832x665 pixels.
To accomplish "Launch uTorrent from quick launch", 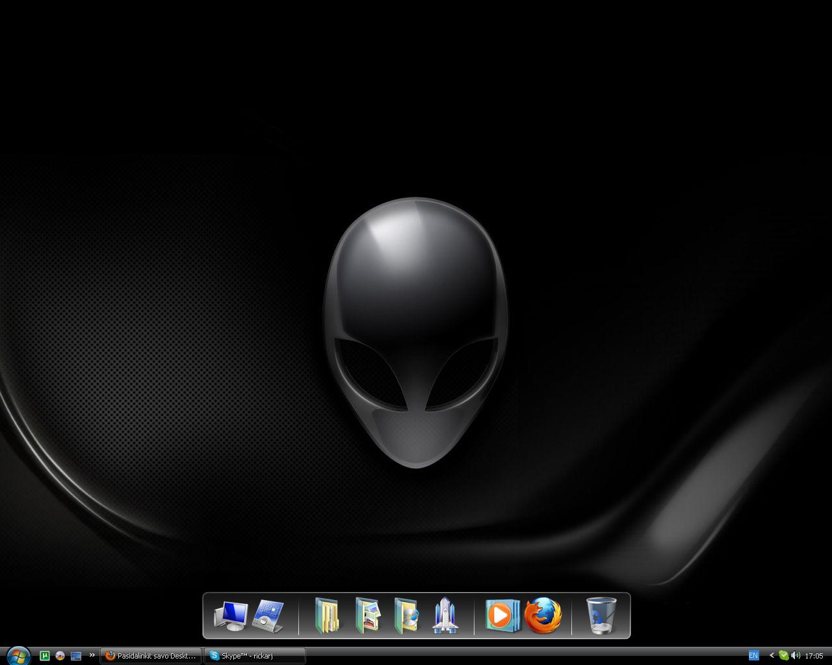I will pyautogui.click(x=45, y=656).
